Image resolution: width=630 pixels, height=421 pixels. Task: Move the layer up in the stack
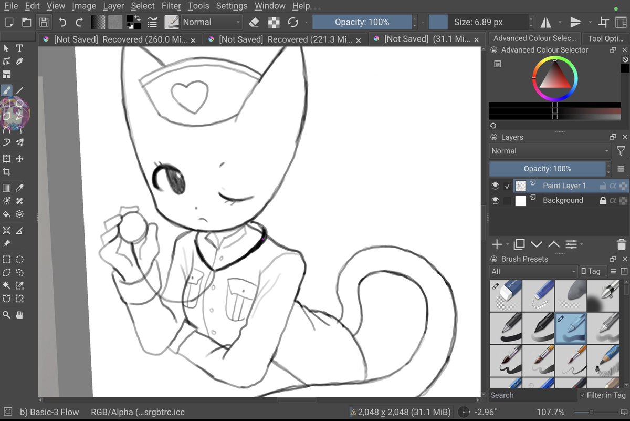click(x=554, y=244)
